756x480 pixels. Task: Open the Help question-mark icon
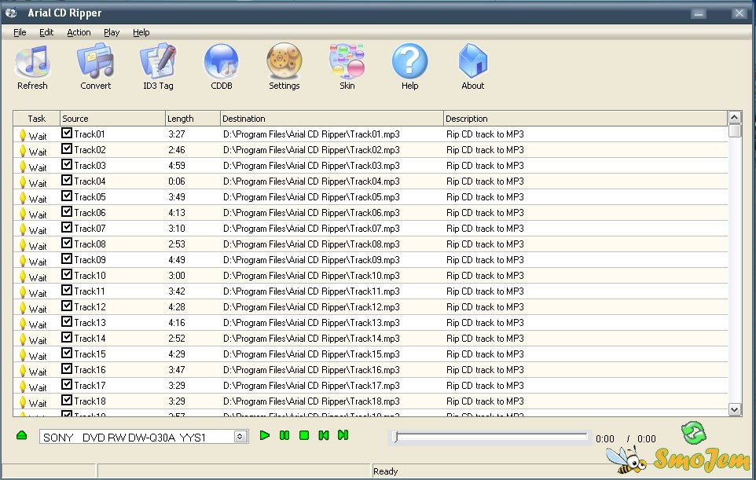409,61
